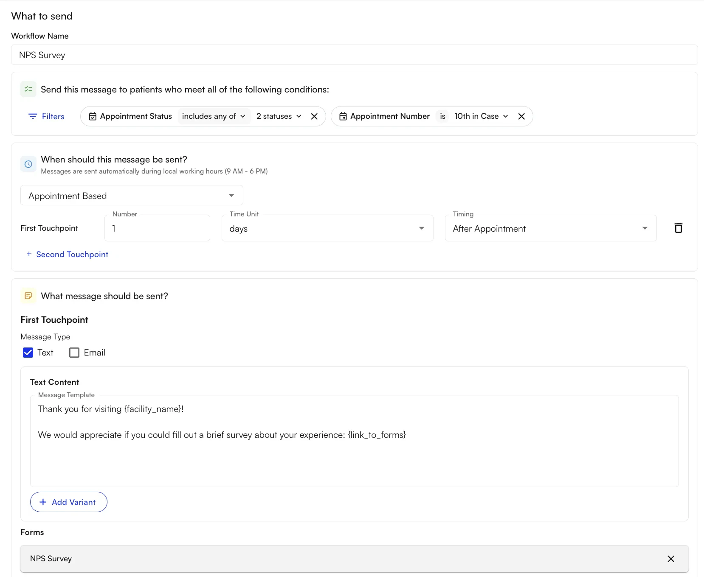Enable the Email message type checkbox
The width and height of the screenshot is (704, 577).
click(74, 352)
